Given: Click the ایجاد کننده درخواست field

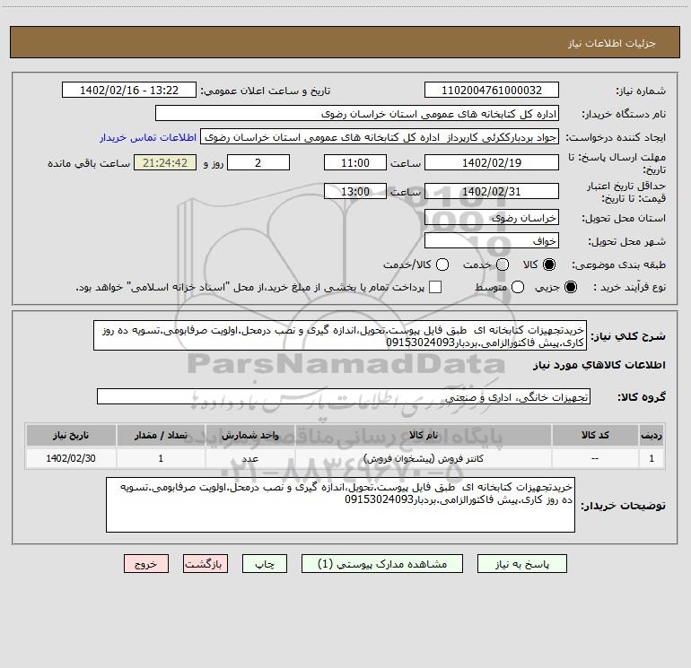Looking at the screenshot, I should (380, 136).
